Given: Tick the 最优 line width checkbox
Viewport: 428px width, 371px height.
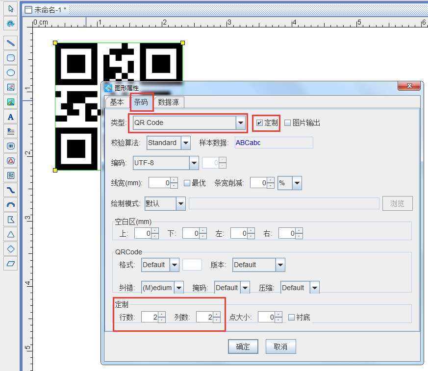Looking at the screenshot, I should (187, 183).
